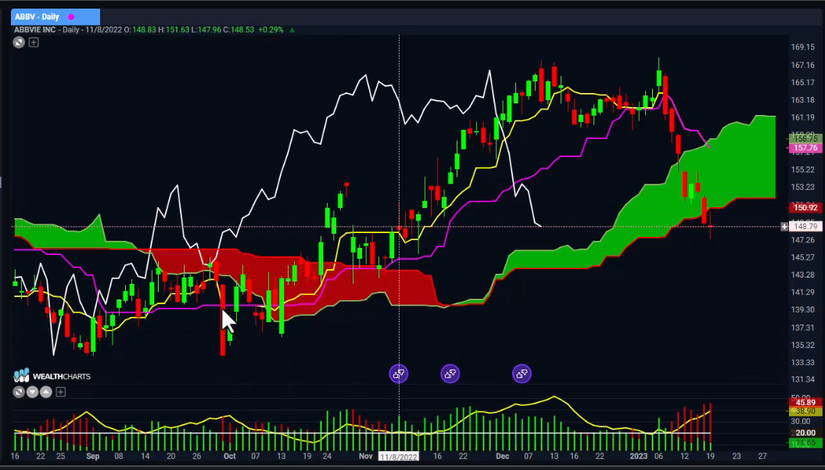Screen dimensions: 825x470
Task: Click the 20.00 indicator level label
Action: click(x=805, y=433)
